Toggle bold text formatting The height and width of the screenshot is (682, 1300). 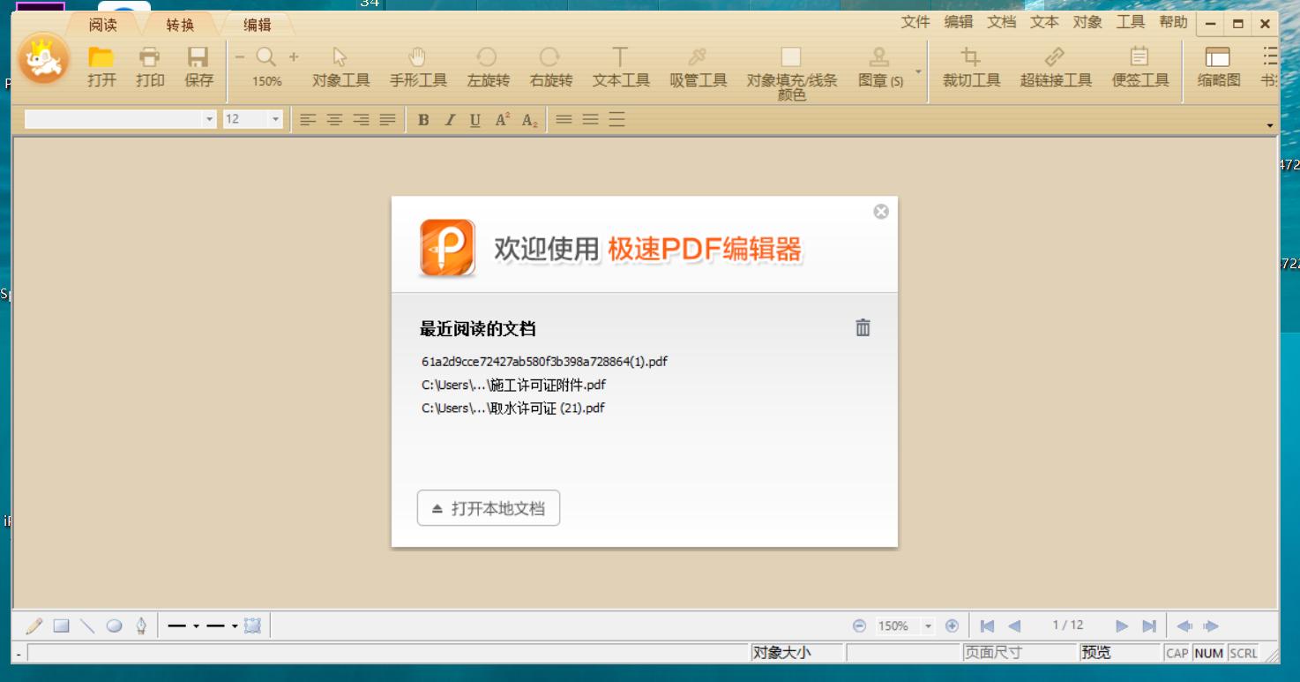coord(426,120)
